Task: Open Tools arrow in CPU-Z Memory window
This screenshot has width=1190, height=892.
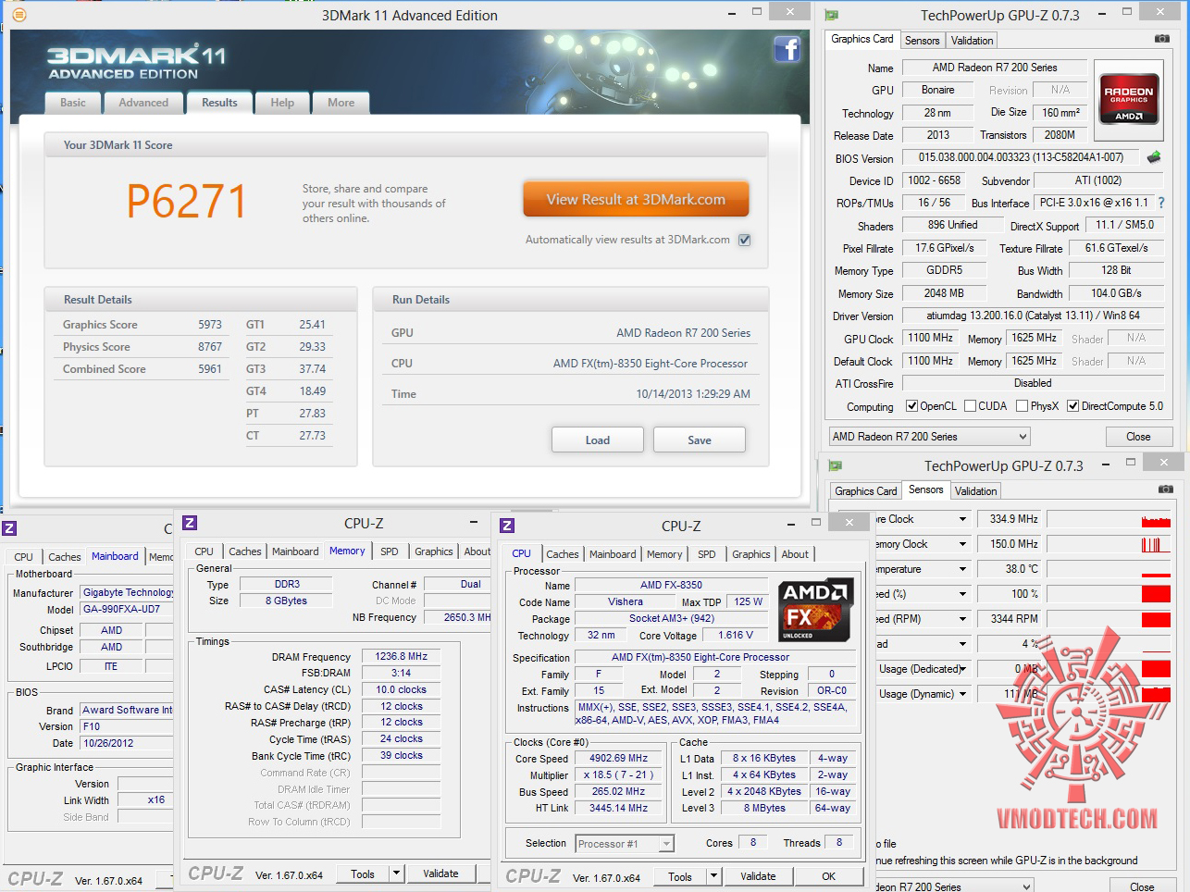Action: click(397, 873)
